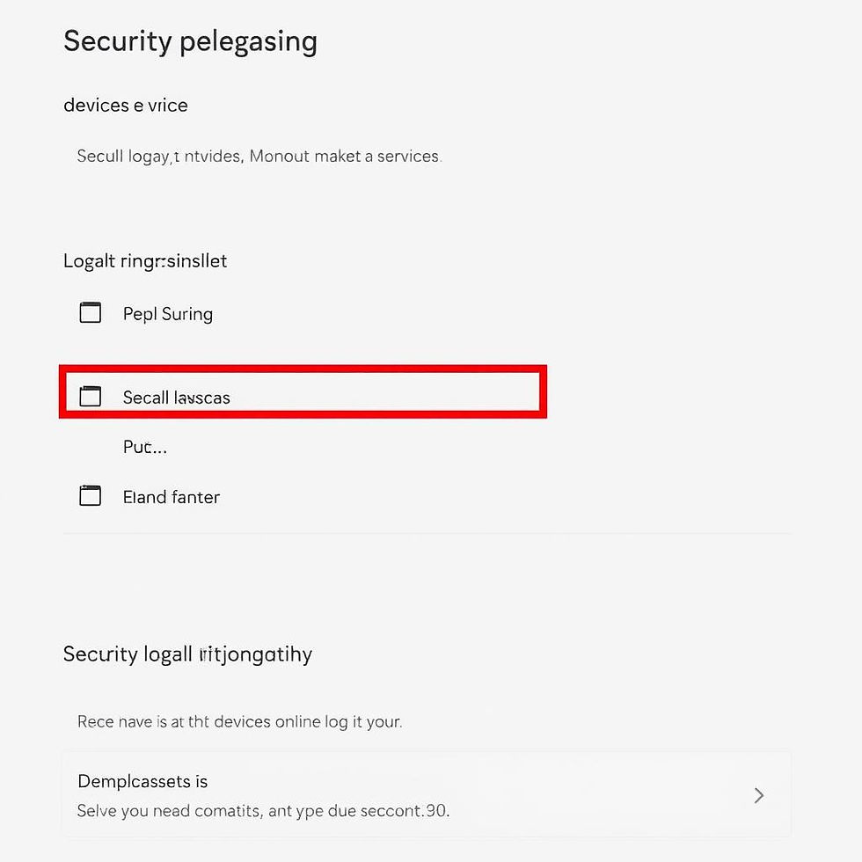Viewport: 862px width, 862px height.
Task: Open the Demplcassets is card title
Action: [x=142, y=781]
